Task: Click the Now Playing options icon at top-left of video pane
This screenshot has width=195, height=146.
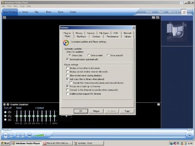Action: [x=4, y=18]
